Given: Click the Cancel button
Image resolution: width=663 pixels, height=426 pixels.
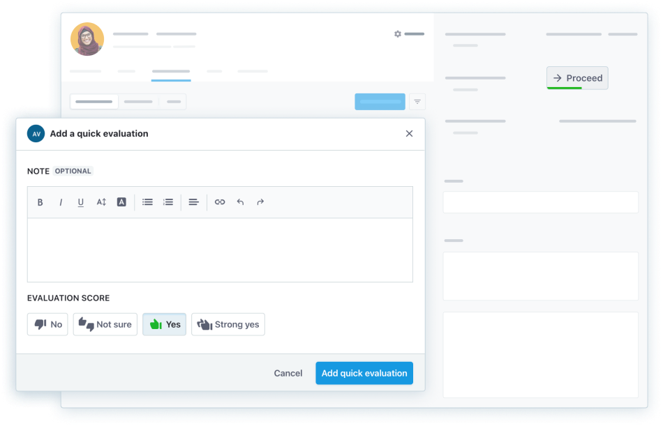Looking at the screenshot, I should (288, 373).
